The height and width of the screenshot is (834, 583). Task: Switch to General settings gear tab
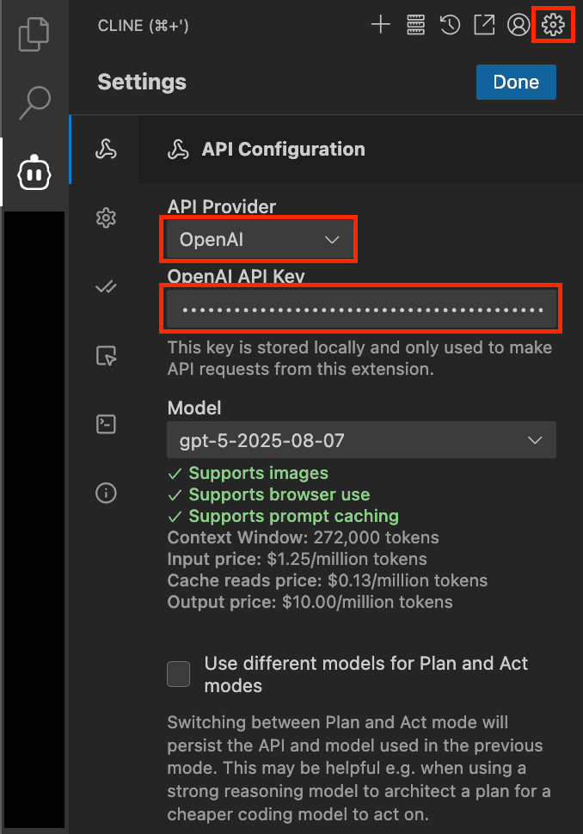pos(106,218)
